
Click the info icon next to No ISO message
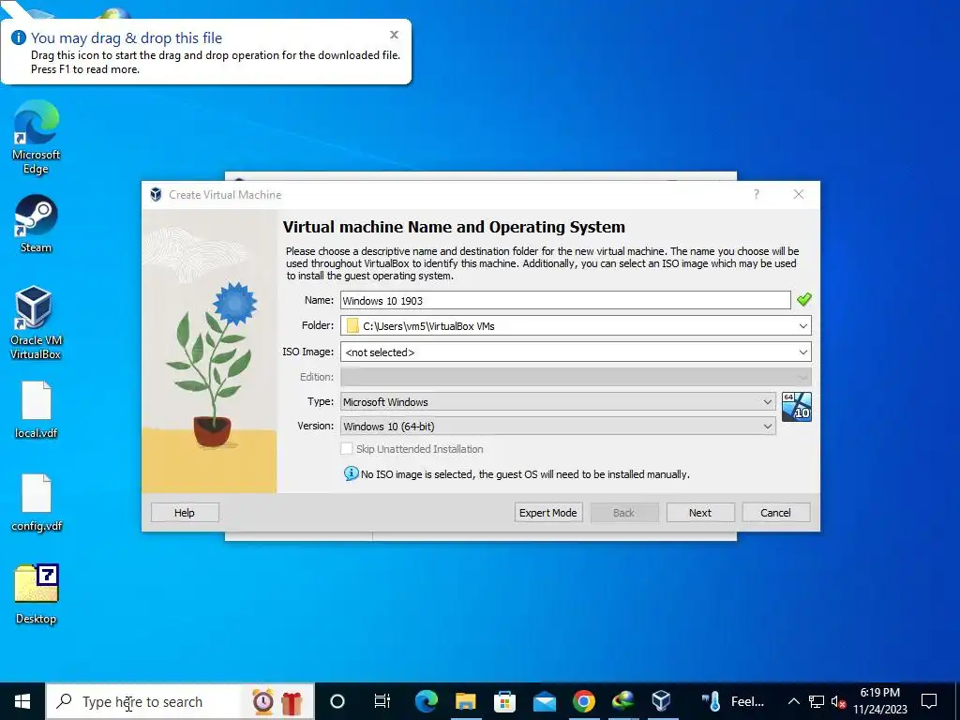point(351,473)
